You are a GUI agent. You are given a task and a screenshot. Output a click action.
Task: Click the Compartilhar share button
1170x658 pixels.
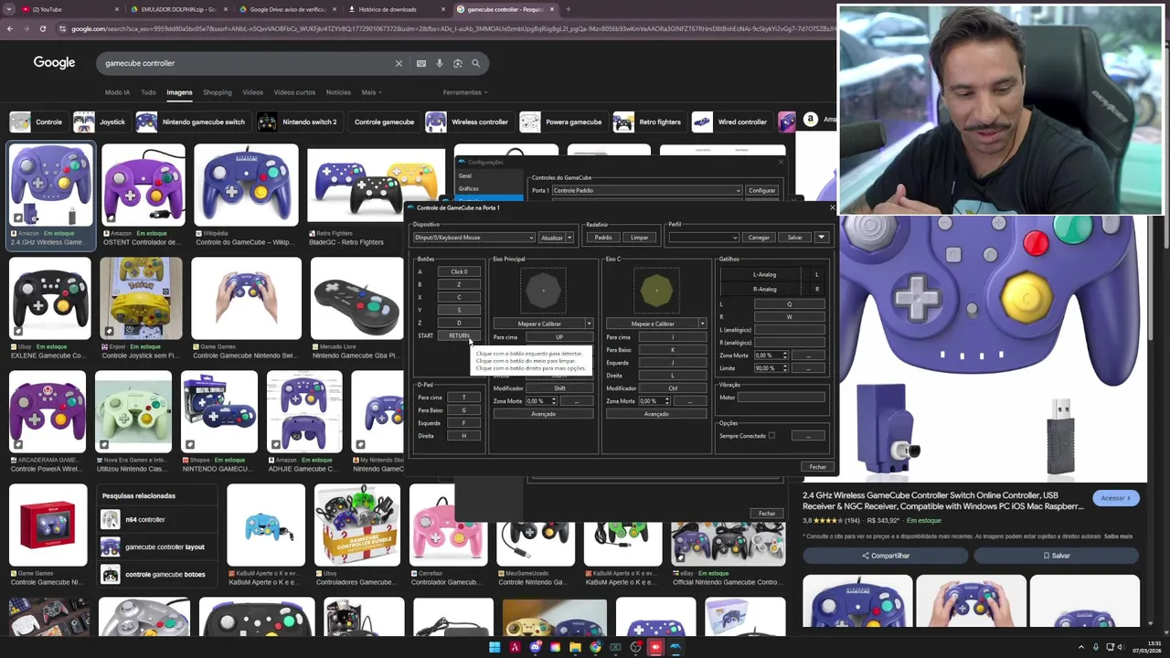pyautogui.click(x=886, y=556)
